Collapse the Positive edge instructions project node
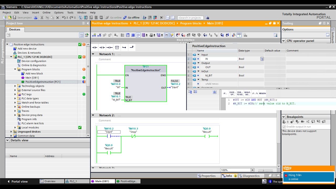Screen dimensions: 336x189 7,44
